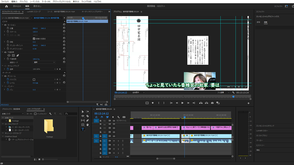The height and width of the screenshot is (165, 294).
Task: Click the Comparison View icon in program monitor
Action: pos(218,103)
